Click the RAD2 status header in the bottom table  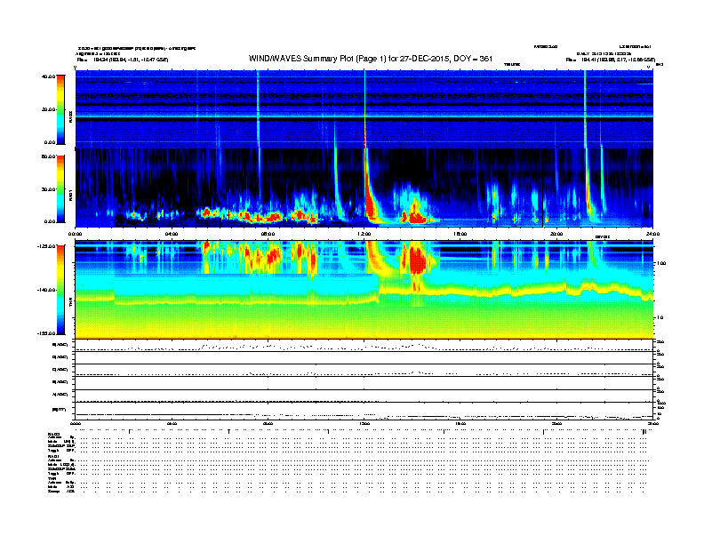click(54, 434)
